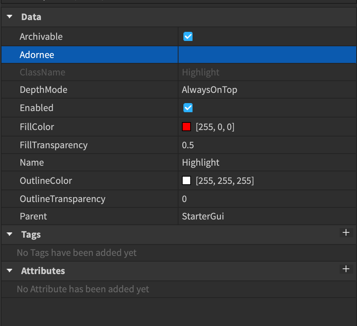Select the Adornee property row label

click(x=37, y=55)
